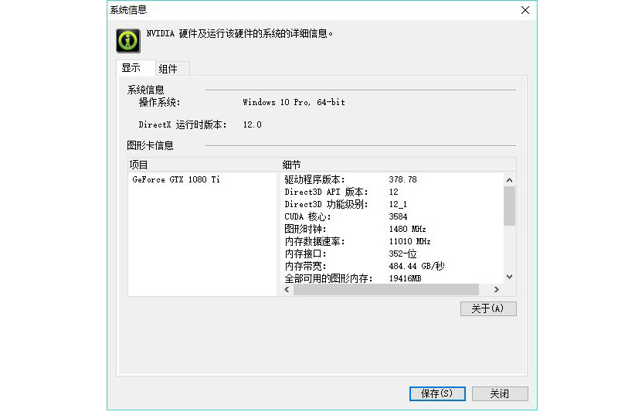Click the horizontal scroll left arrow

(287, 289)
